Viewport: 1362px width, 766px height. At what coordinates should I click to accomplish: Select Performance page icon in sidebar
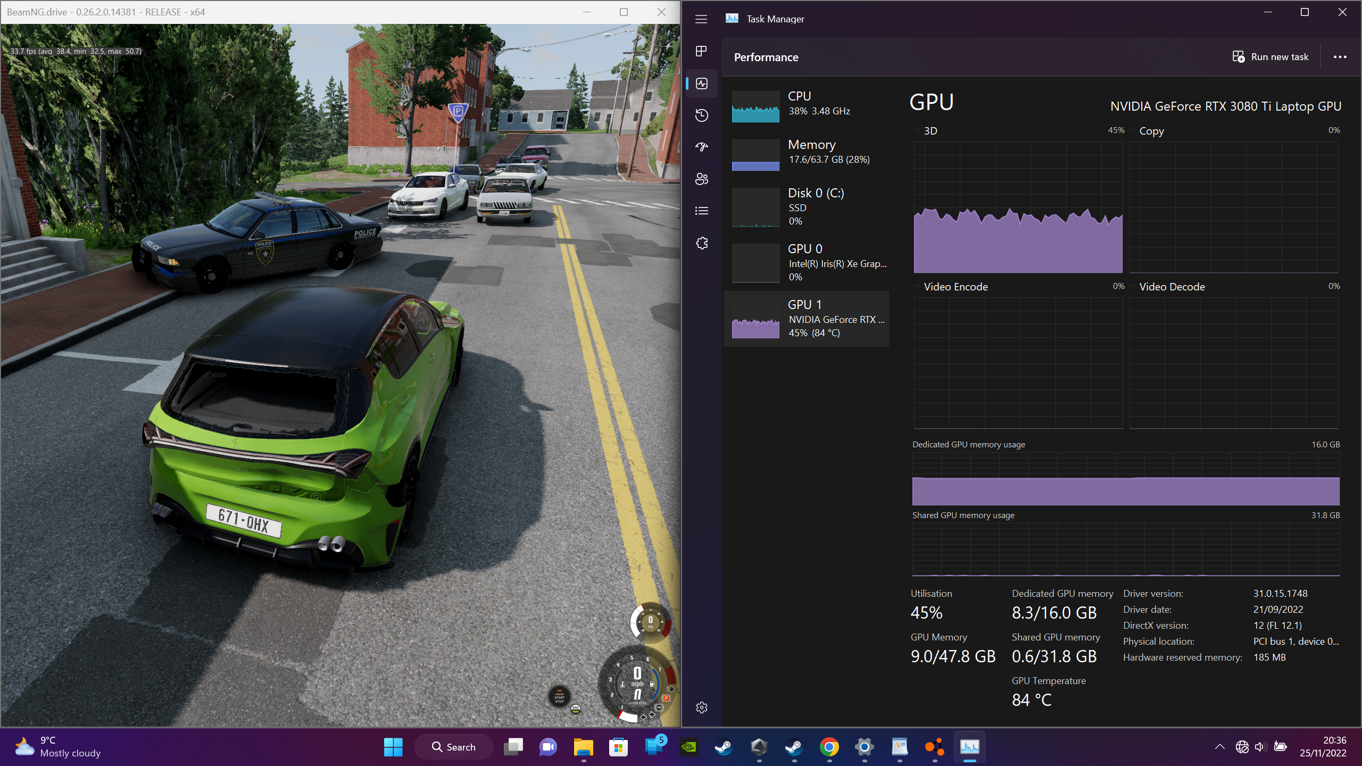701,84
